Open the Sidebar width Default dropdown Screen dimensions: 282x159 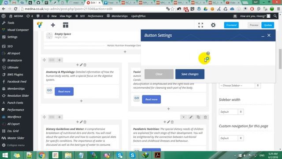coord(231,112)
